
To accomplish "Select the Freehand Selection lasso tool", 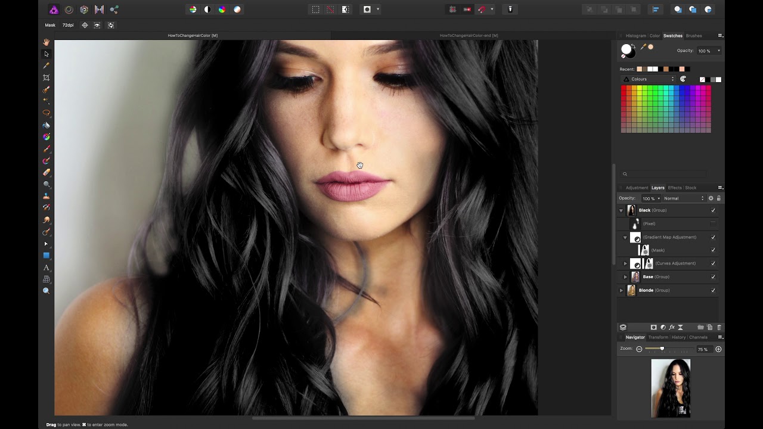I will 46,113.
